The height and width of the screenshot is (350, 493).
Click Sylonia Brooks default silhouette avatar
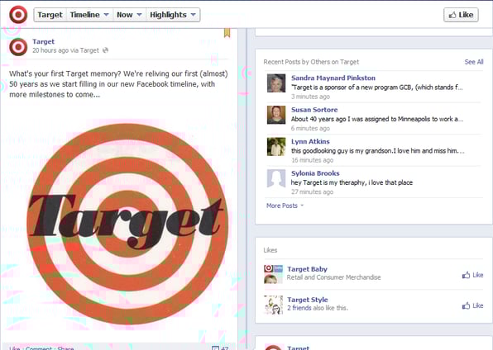276,178
